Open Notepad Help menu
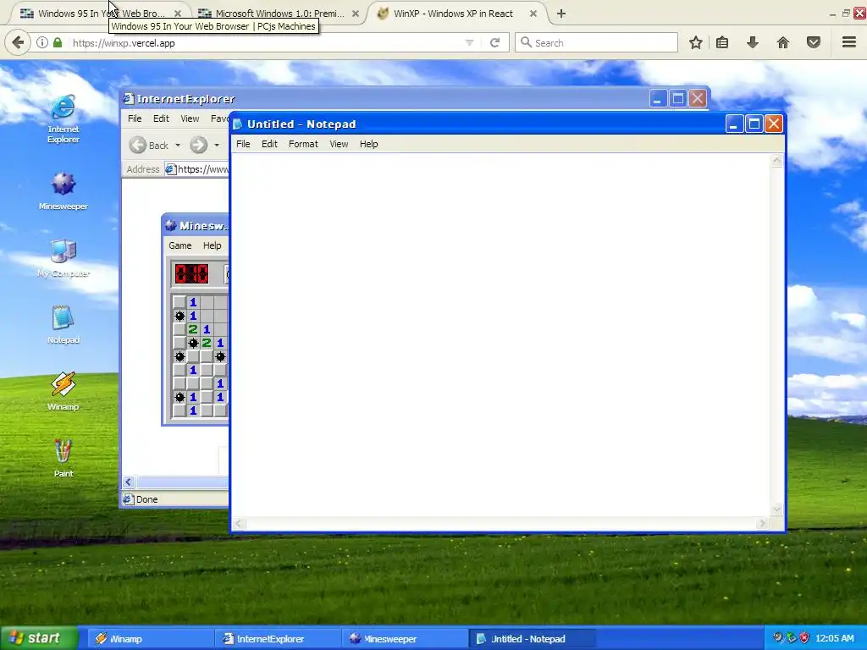Viewport: 867px width, 650px height. (x=369, y=144)
